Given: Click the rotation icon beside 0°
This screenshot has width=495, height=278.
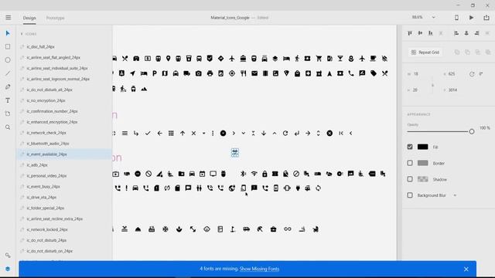Looking at the screenshot, I should 472,74.
